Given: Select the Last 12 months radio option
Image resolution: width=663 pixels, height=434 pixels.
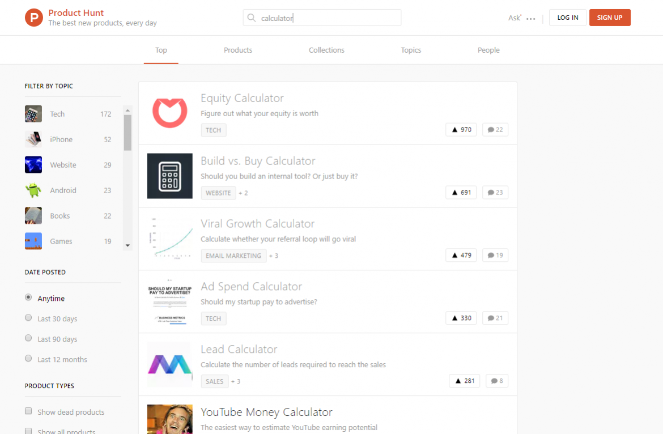Looking at the screenshot, I should coord(28,359).
